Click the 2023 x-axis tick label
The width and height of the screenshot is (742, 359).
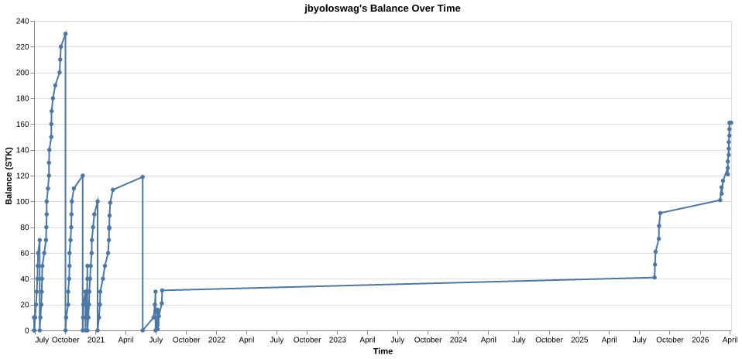point(338,340)
